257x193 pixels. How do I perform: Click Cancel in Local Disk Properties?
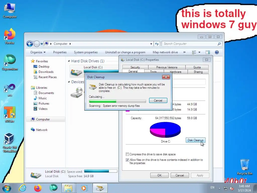coord(180,175)
